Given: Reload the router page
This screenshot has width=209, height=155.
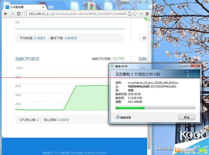Looking at the screenshot, I should pos(19,14).
